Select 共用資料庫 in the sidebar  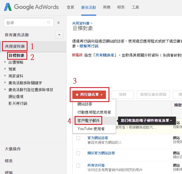(x=15, y=46)
